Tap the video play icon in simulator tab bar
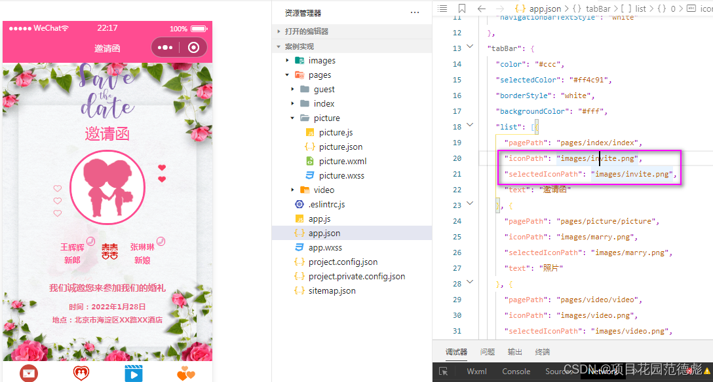 click(x=134, y=373)
